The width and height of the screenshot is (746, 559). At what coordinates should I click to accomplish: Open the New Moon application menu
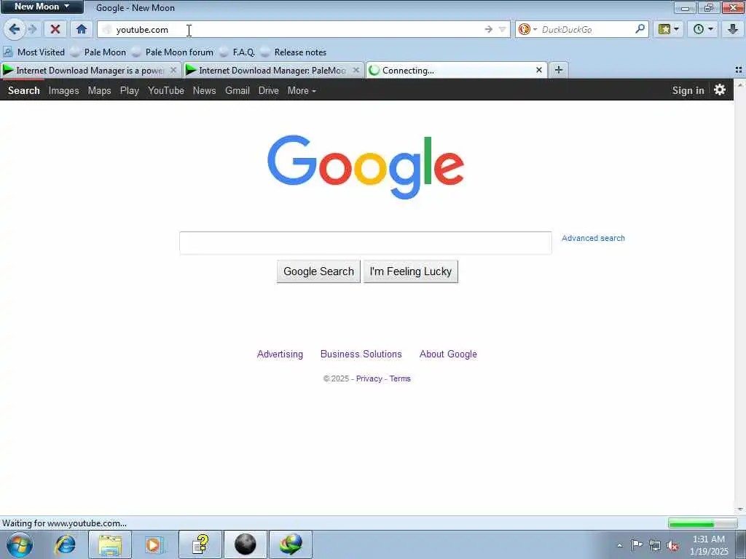pyautogui.click(x=42, y=7)
